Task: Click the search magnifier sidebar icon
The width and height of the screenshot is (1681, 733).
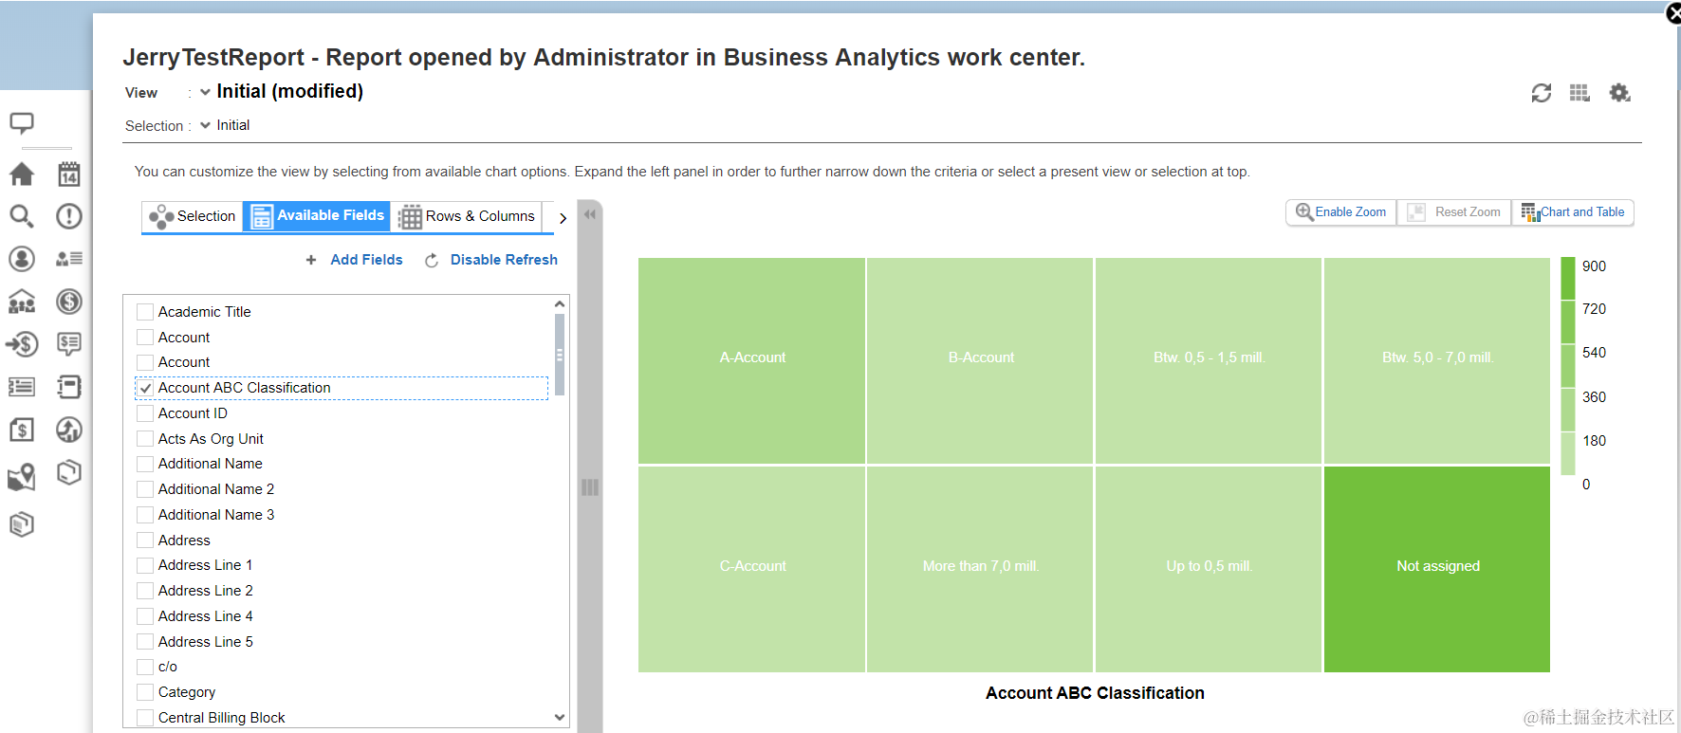Action: pos(22,216)
